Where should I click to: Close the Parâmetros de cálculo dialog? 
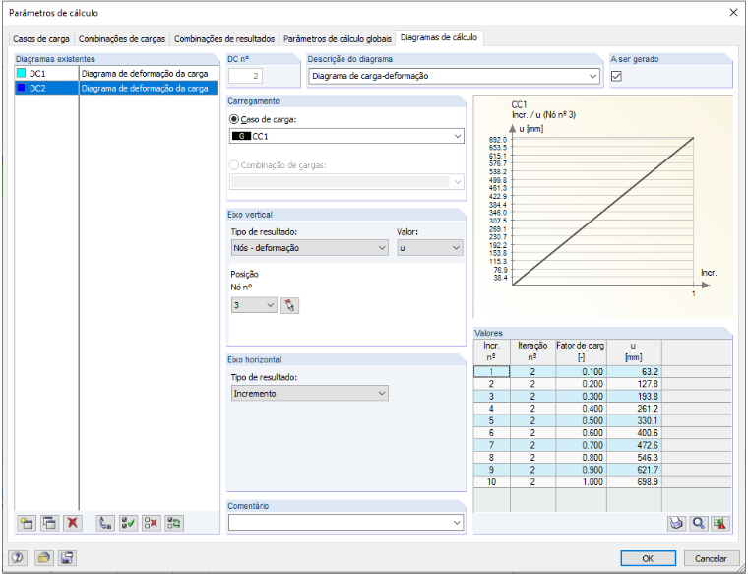[733, 13]
